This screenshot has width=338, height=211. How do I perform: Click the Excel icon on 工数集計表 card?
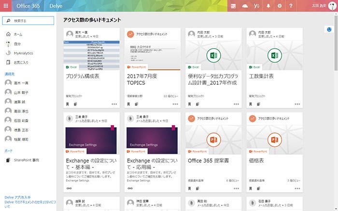click(275, 55)
